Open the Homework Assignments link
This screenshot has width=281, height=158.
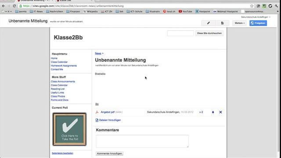64,66
